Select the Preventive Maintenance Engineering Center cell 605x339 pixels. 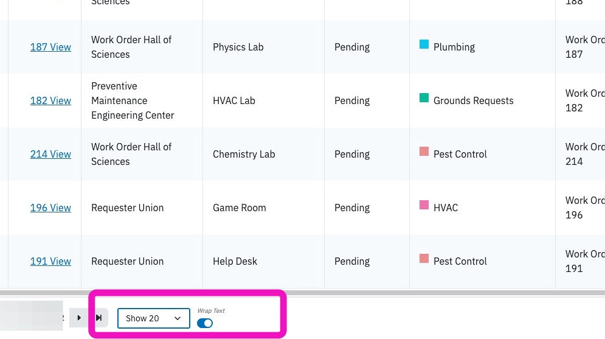[142, 100]
